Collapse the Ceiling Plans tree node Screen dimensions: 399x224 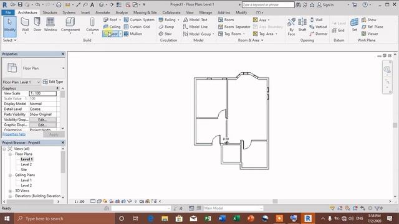pyautogui.click(x=10, y=175)
